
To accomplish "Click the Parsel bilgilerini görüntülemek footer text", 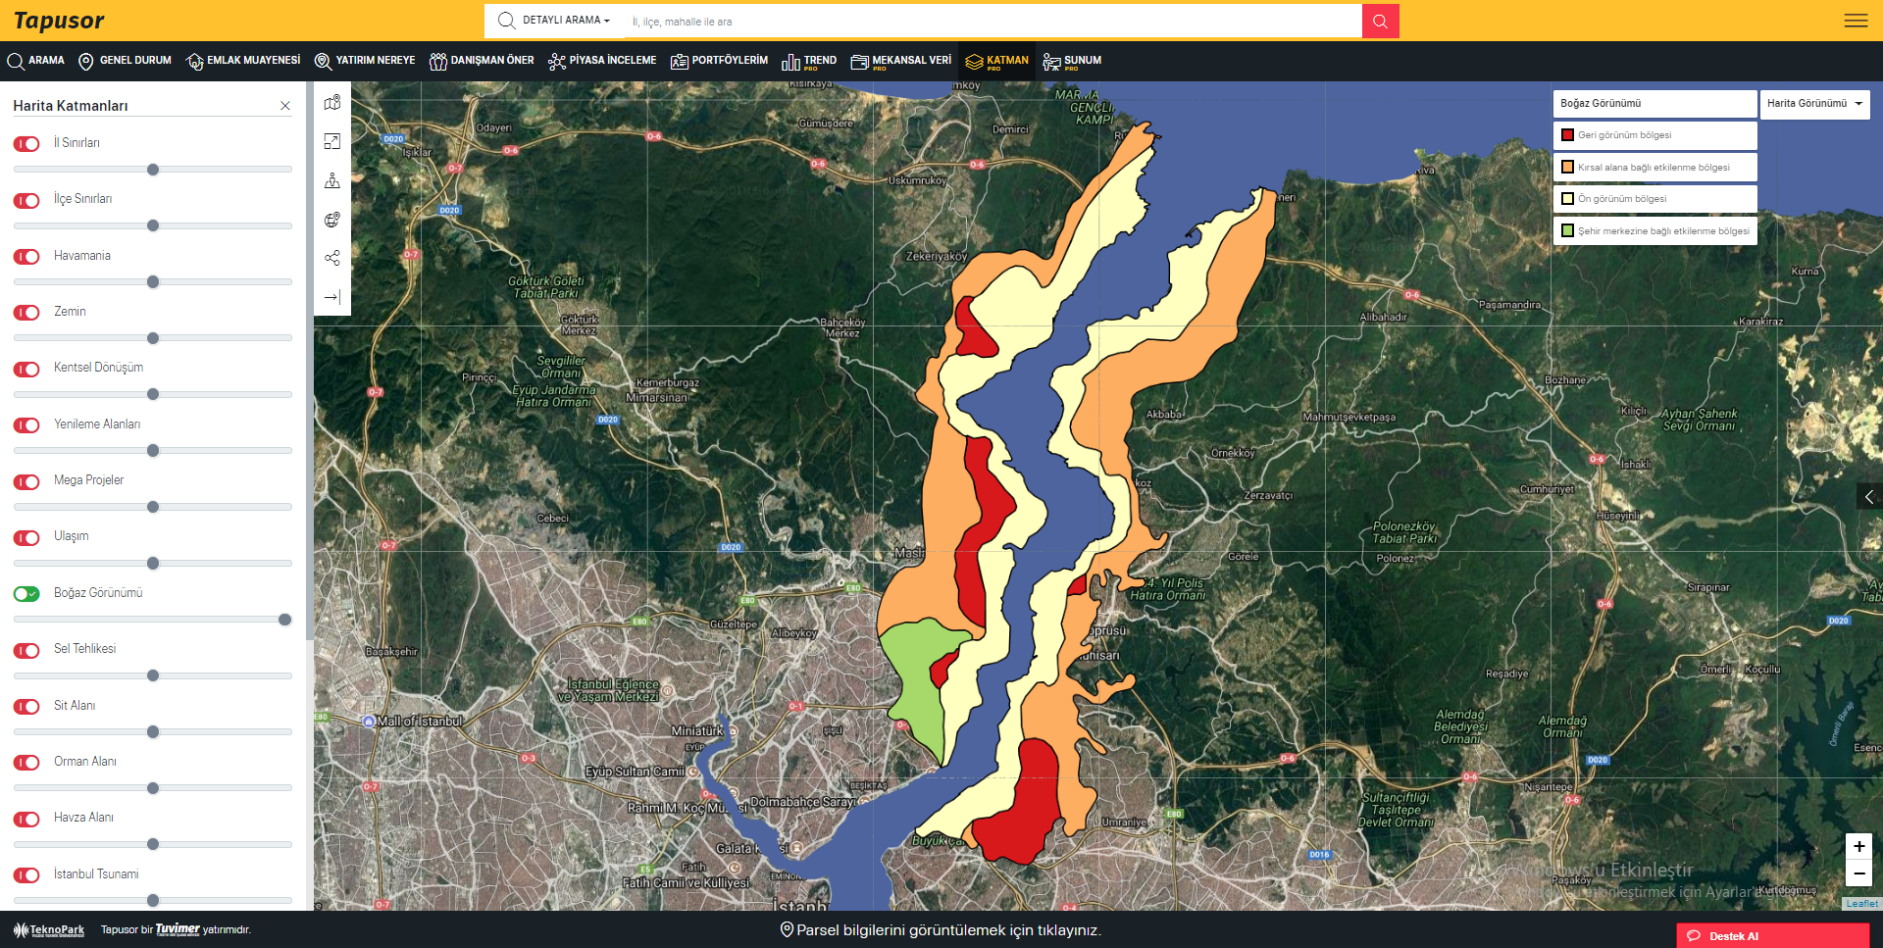I will (948, 930).
